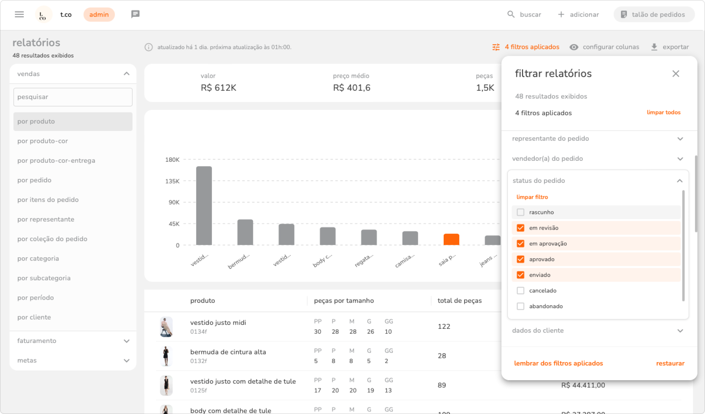Screen dimensions: 705x414
Task: Select por categoria report
Action: coord(38,259)
